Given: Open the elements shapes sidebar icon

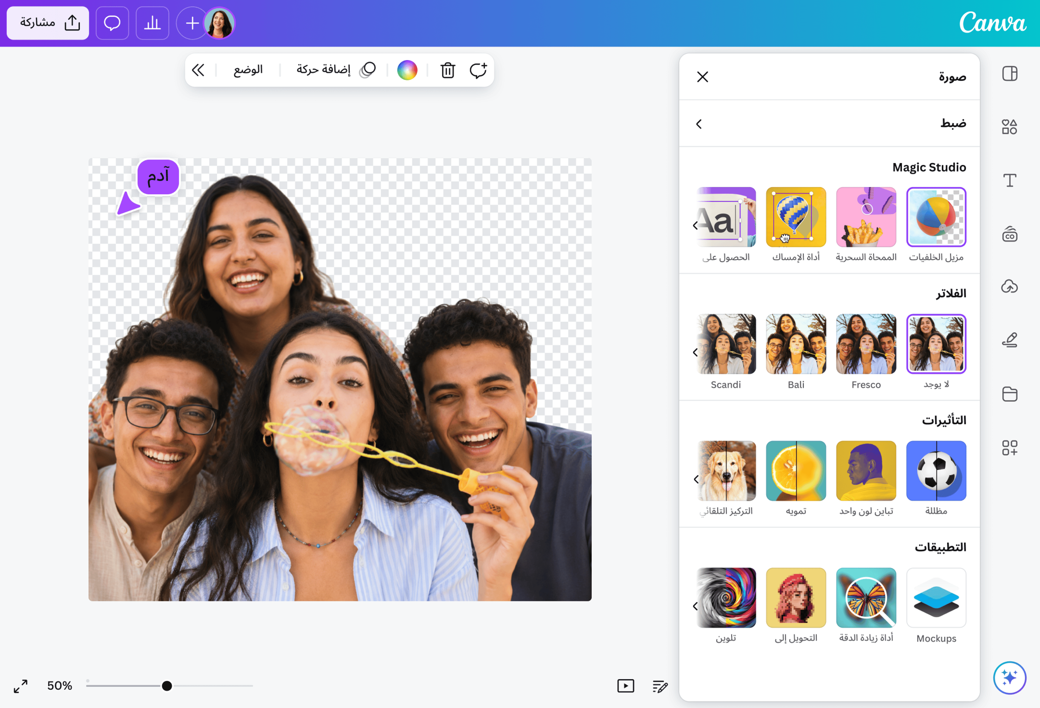Looking at the screenshot, I should click(1010, 127).
